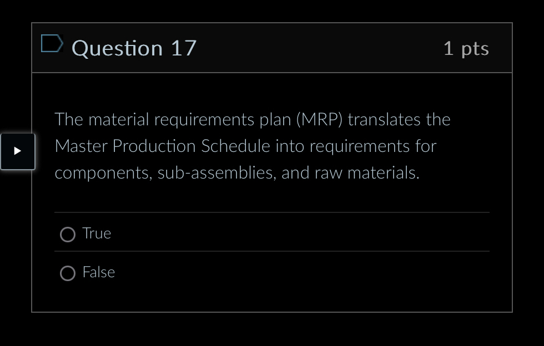Click the True answer label text
The height and width of the screenshot is (346, 544).
(x=97, y=233)
